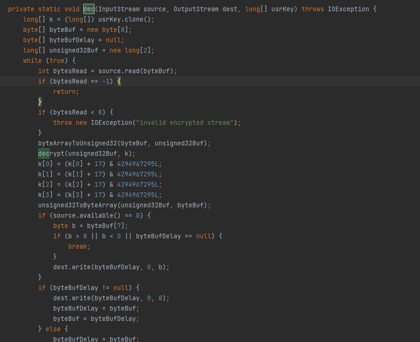Click the IOException type in the throws clause
This screenshot has width=420, height=342.
click(x=349, y=9)
